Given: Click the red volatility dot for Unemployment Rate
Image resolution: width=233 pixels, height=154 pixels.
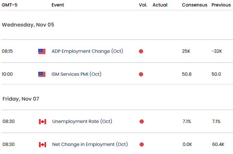Looking at the screenshot, I should 141,122.
